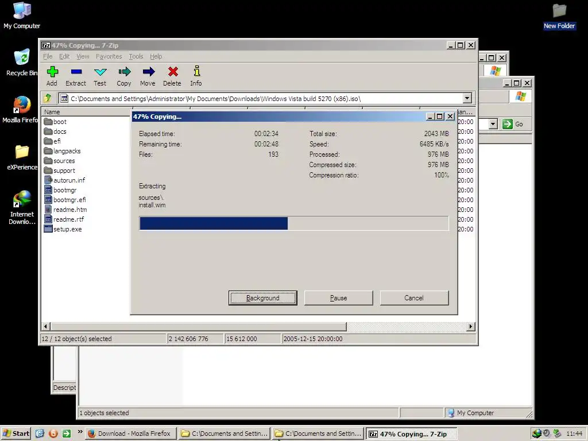The height and width of the screenshot is (441, 588).
Task: Click the Description tab in background window
Action: [64, 388]
